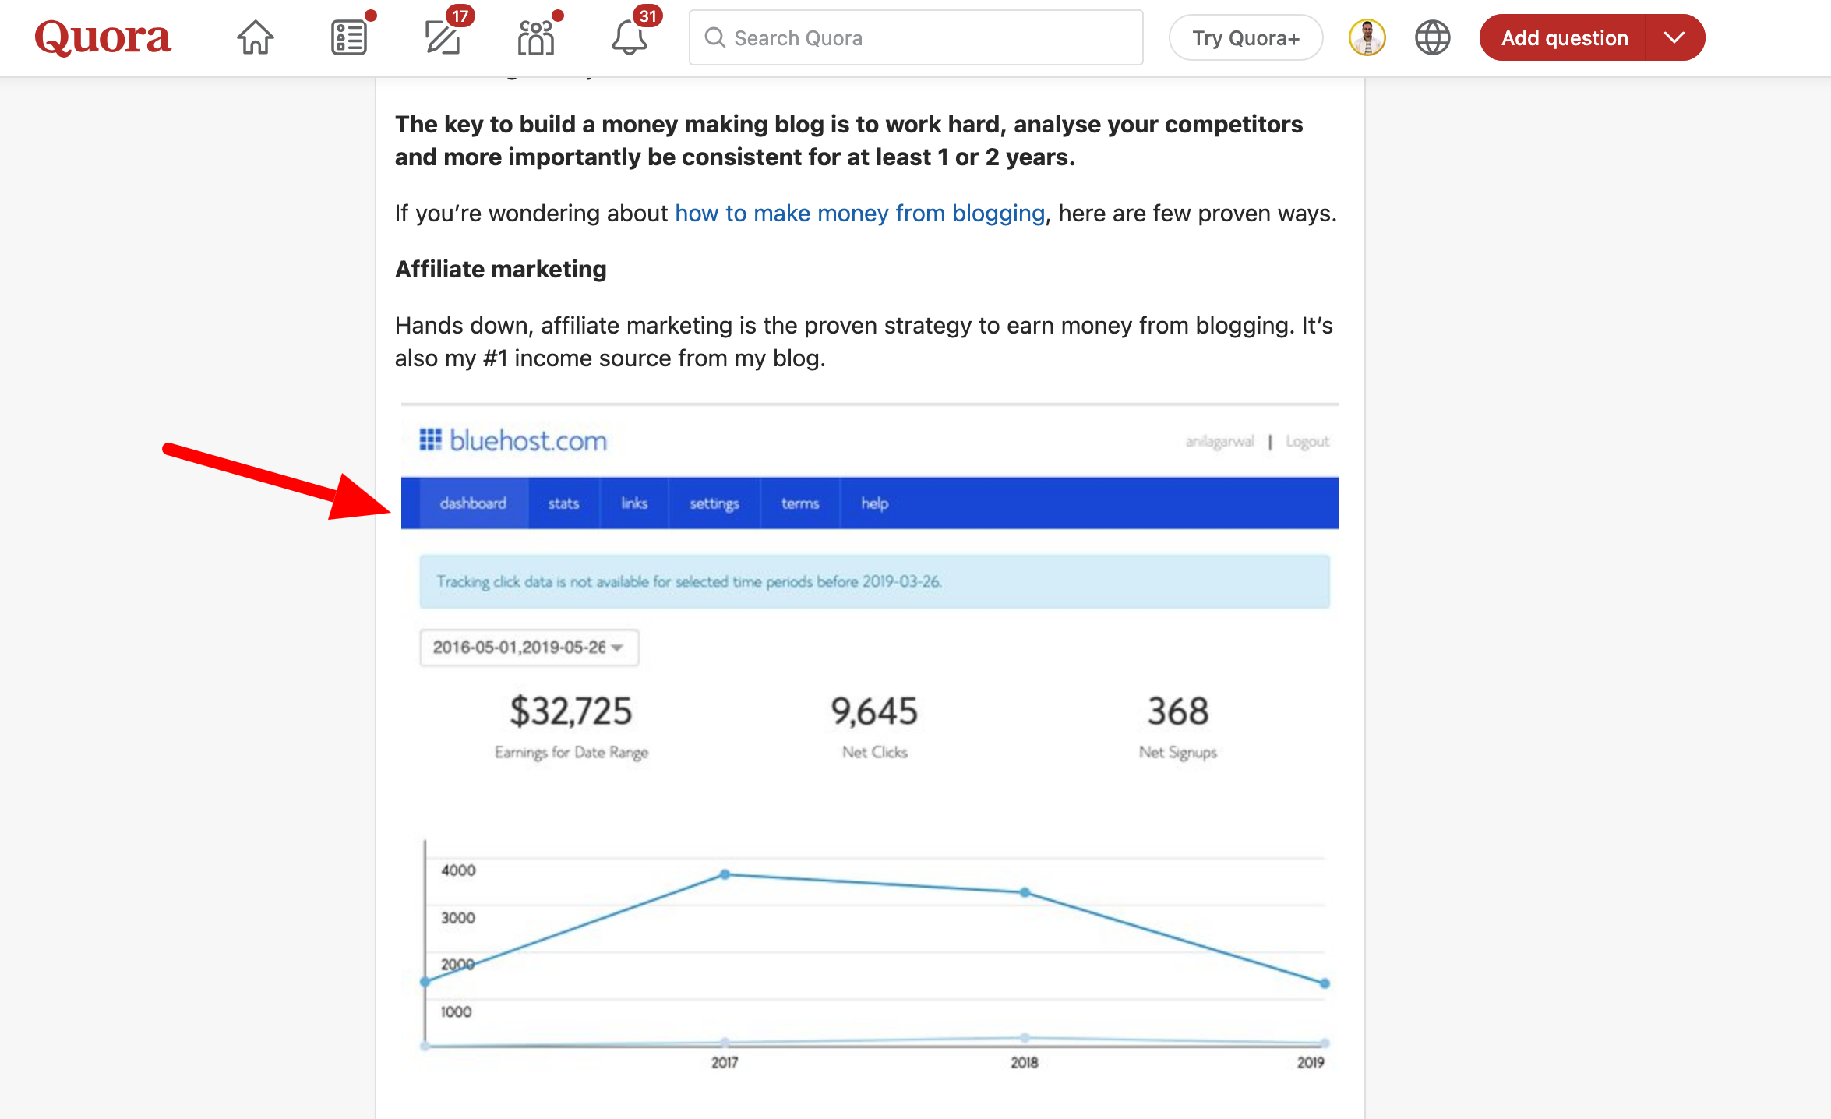Click the Logout link in Bluehost

[1307, 442]
